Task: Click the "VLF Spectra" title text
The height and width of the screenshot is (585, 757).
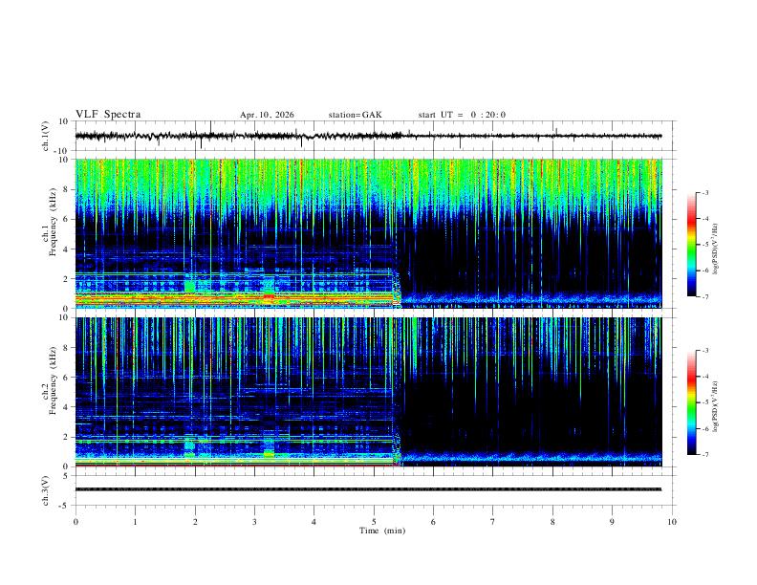Action: (x=108, y=115)
